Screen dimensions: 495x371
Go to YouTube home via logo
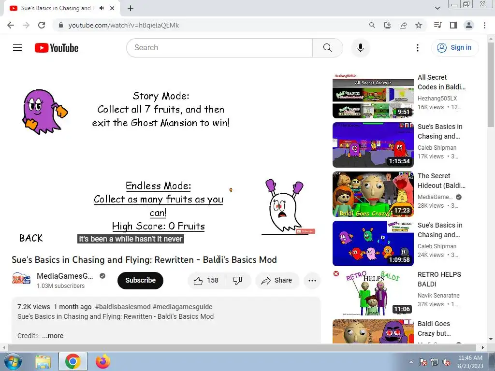coord(57,48)
